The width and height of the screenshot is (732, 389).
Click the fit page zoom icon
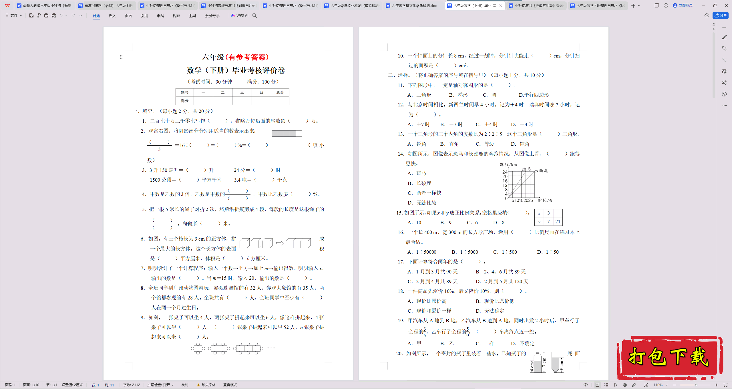pyautogui.click(x=646, y=385)
